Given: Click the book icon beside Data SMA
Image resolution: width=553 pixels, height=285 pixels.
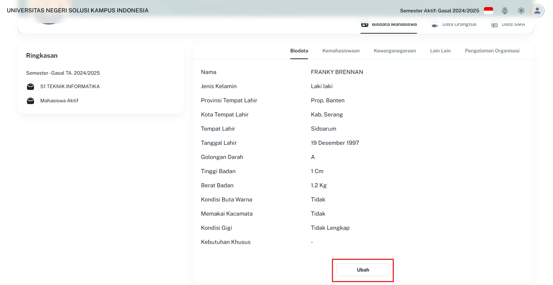Looking at the screenshot, I should point(494,24).
